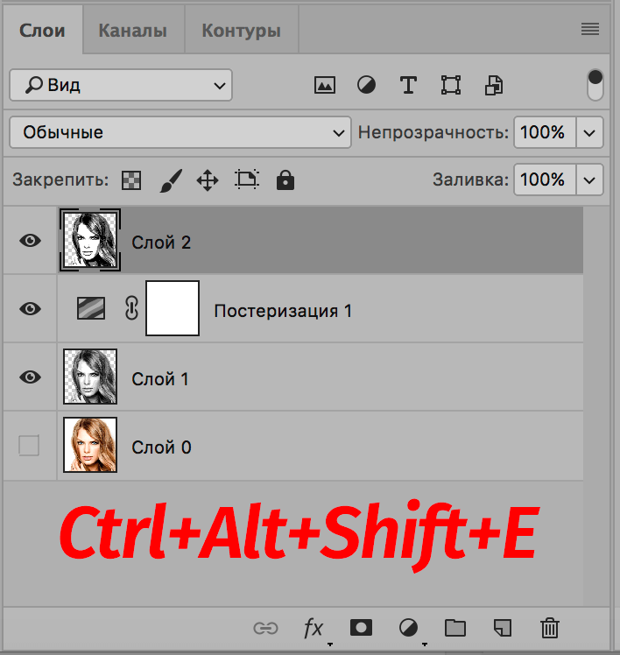Viewport: 620px width, 655px height.
Task: Select the Постеризация 1 adjustment layer
Action: point(283,310)
